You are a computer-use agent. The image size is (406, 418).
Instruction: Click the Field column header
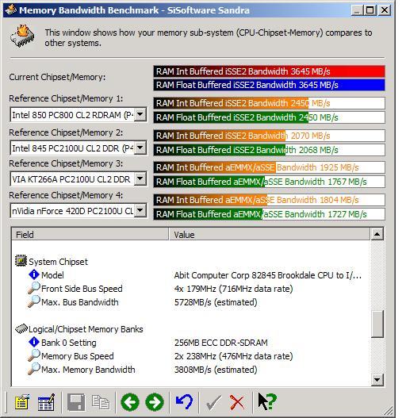[90, 234]
